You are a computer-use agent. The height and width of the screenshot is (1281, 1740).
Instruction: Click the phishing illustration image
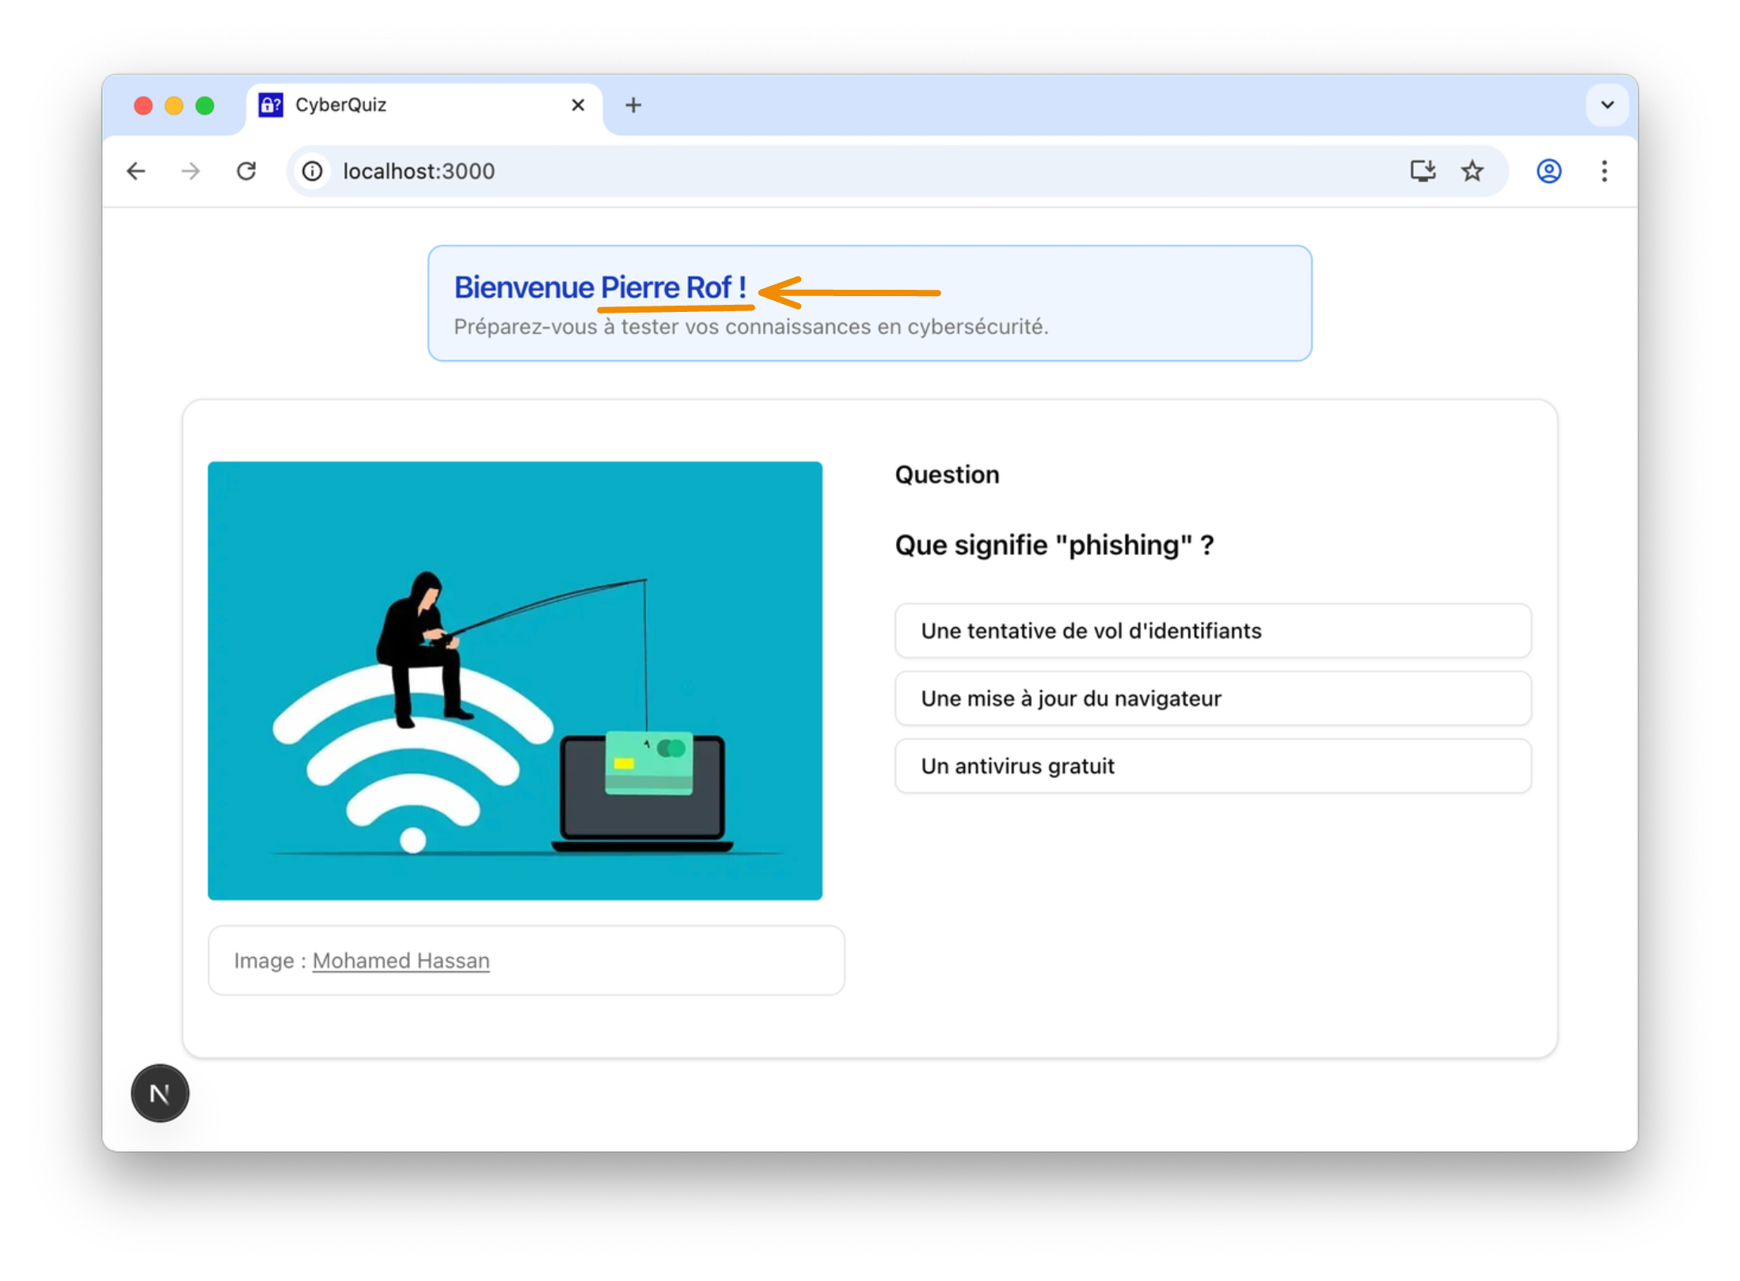(515, 681)
